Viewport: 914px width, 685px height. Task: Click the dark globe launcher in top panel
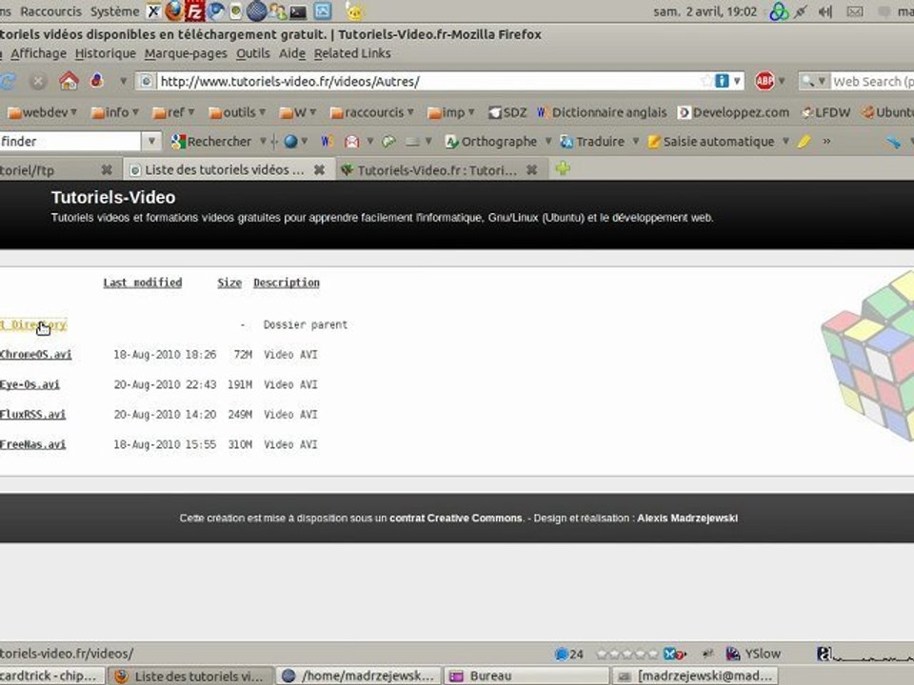tap(256, 11)
